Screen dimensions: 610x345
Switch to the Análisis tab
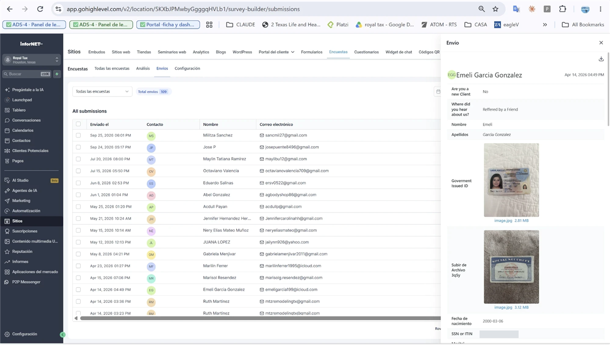143,68
